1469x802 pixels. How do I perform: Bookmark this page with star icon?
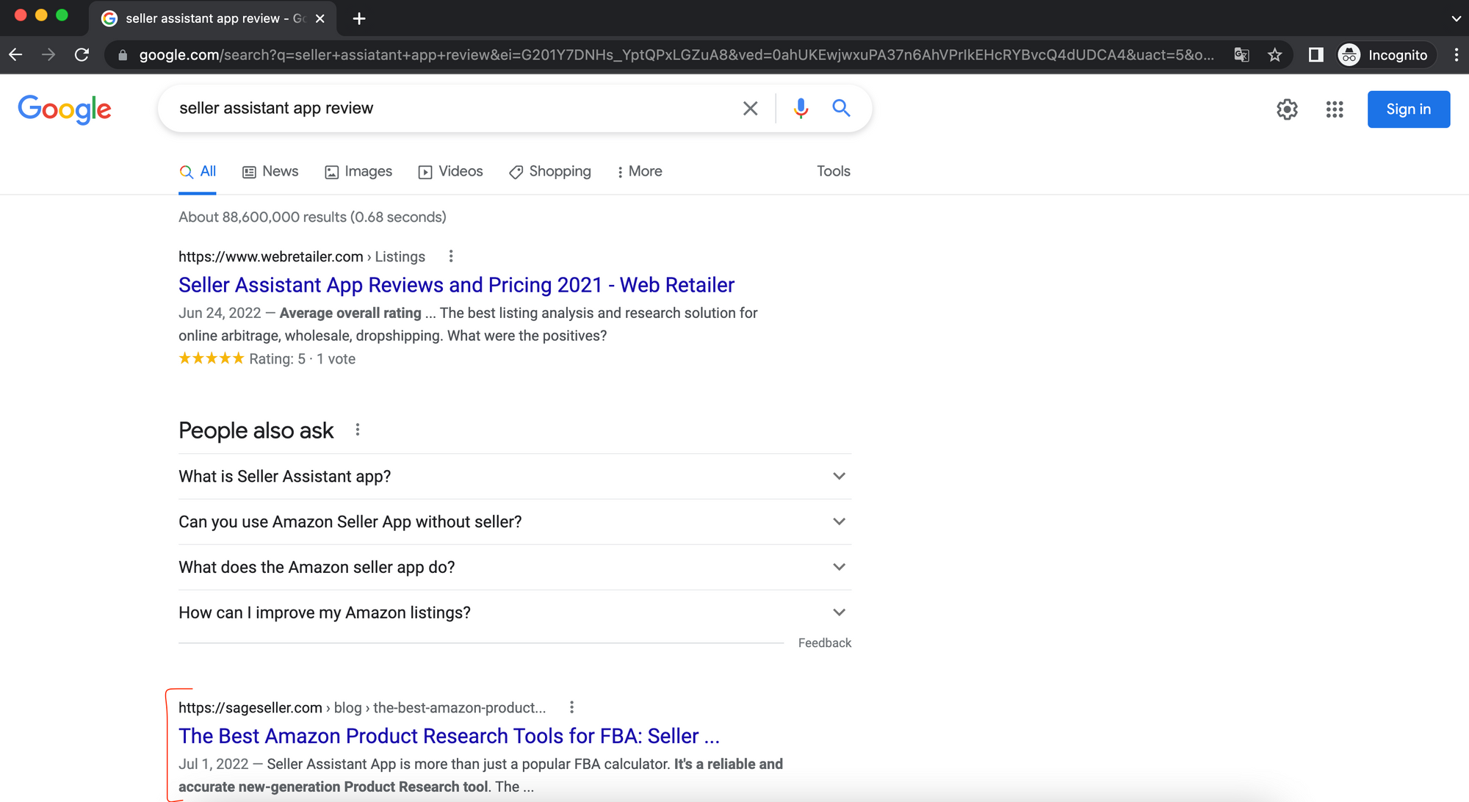click(1275, 55)
